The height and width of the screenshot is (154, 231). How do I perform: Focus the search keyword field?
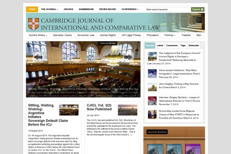[167, 9]
